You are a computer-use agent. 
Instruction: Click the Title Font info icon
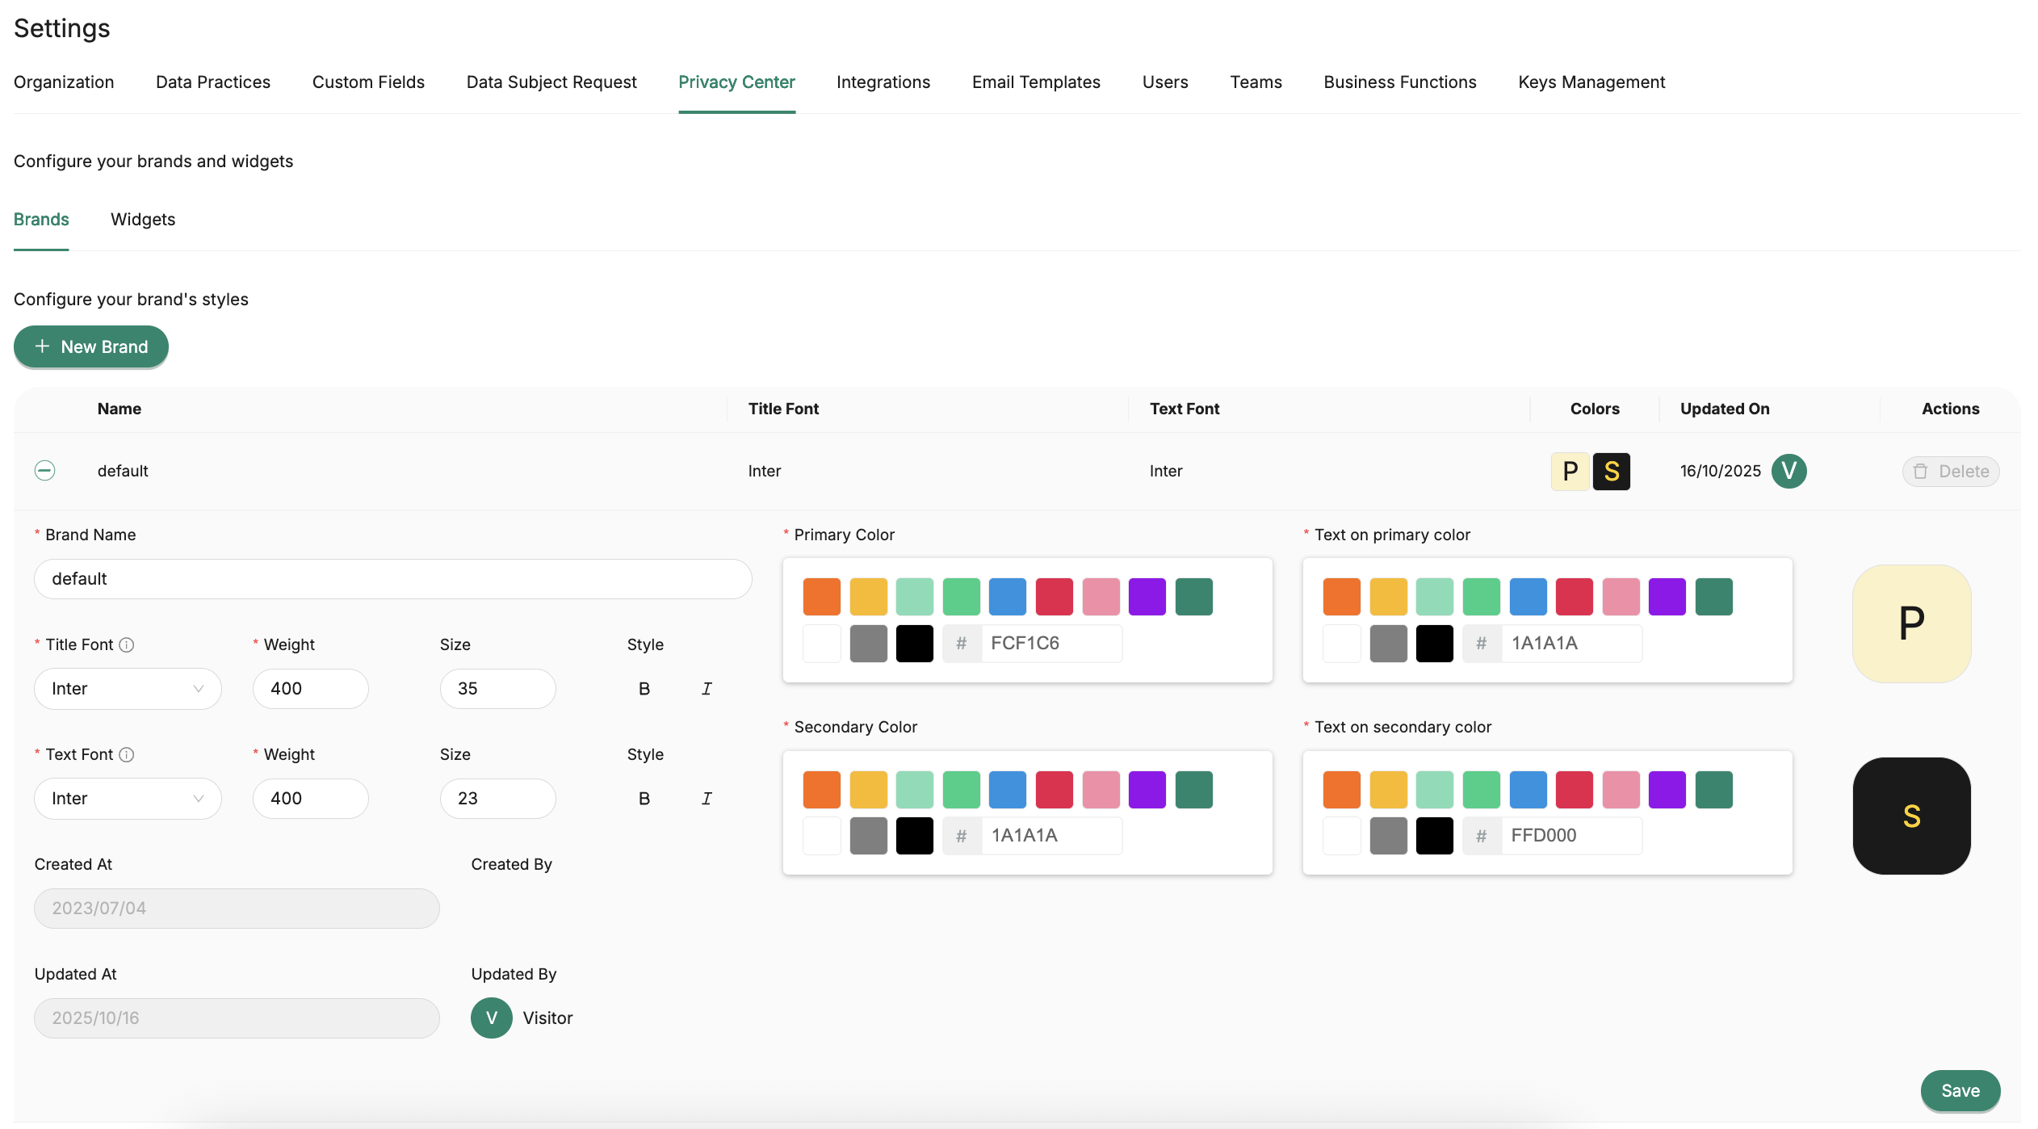[127, 644]
